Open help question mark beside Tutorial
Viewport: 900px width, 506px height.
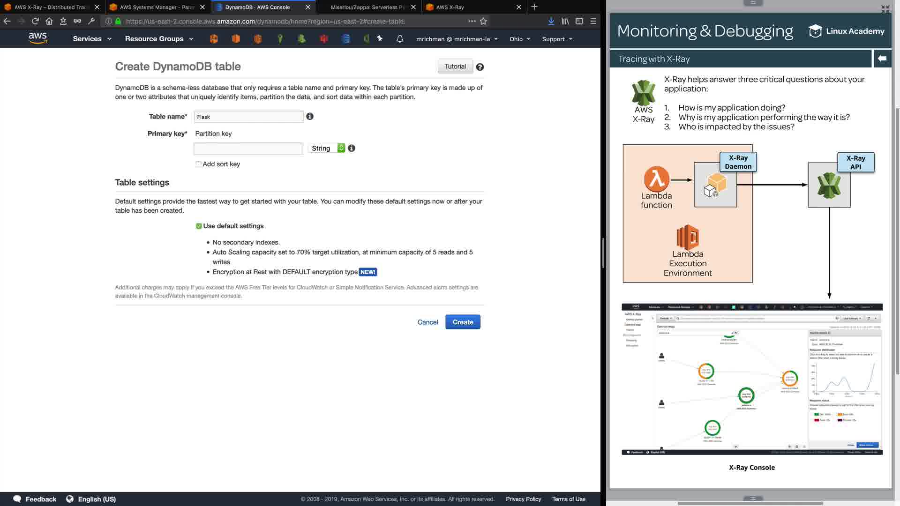pos(480,67)
